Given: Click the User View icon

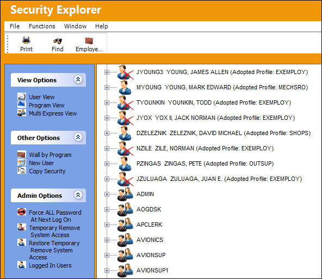Looking at the screenshot, I should pyautogui.click(x=22, y=96).
